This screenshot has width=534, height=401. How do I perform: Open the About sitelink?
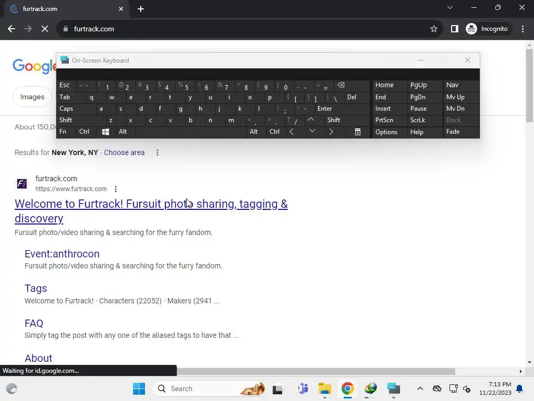click(39, 358)
